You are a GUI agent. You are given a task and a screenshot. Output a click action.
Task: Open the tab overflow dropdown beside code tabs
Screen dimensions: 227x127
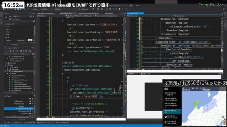[123, 13]
